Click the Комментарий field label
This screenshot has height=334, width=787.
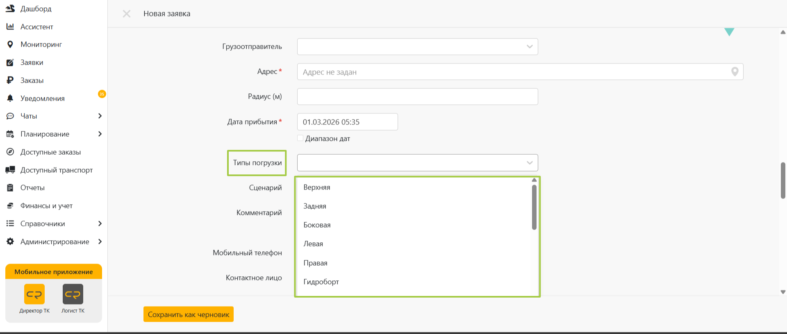[259, 212]
